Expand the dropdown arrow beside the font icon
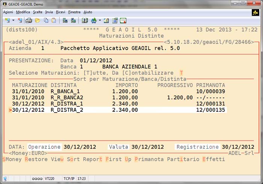Viewport: 263px width, 184px height. coord(100,20)
